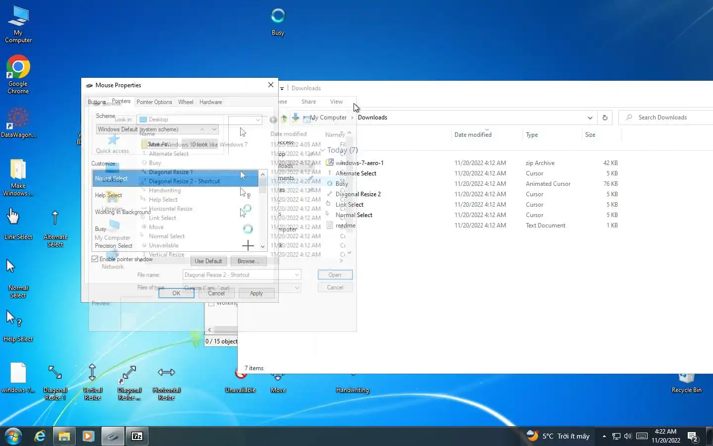Open the My Computer desktop icon
713x446 pixels.
[x=18, y=24]
